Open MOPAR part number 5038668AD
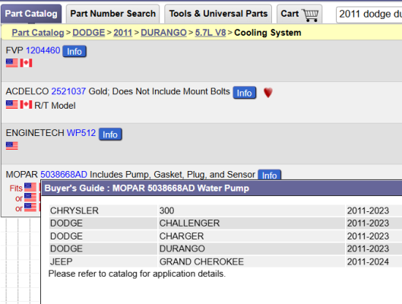 [x=64, y=175]
